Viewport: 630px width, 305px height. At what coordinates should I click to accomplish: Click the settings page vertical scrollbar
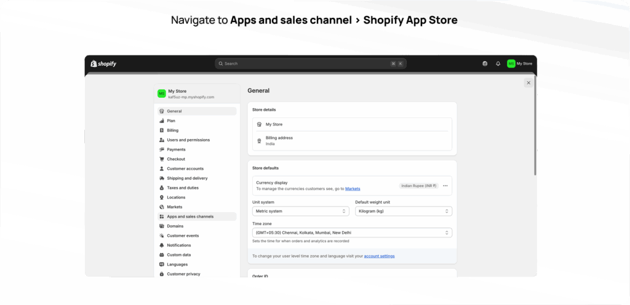[535, 127]
